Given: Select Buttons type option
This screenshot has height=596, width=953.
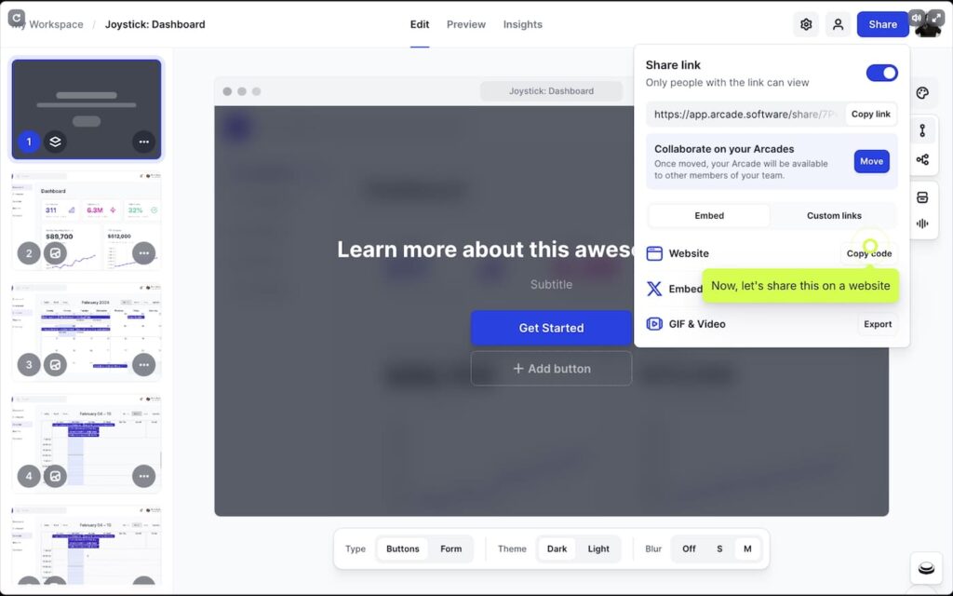Looking at the screenshot, I should [402, 549].
